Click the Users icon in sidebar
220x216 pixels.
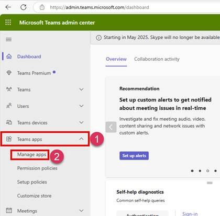[9, 106]
